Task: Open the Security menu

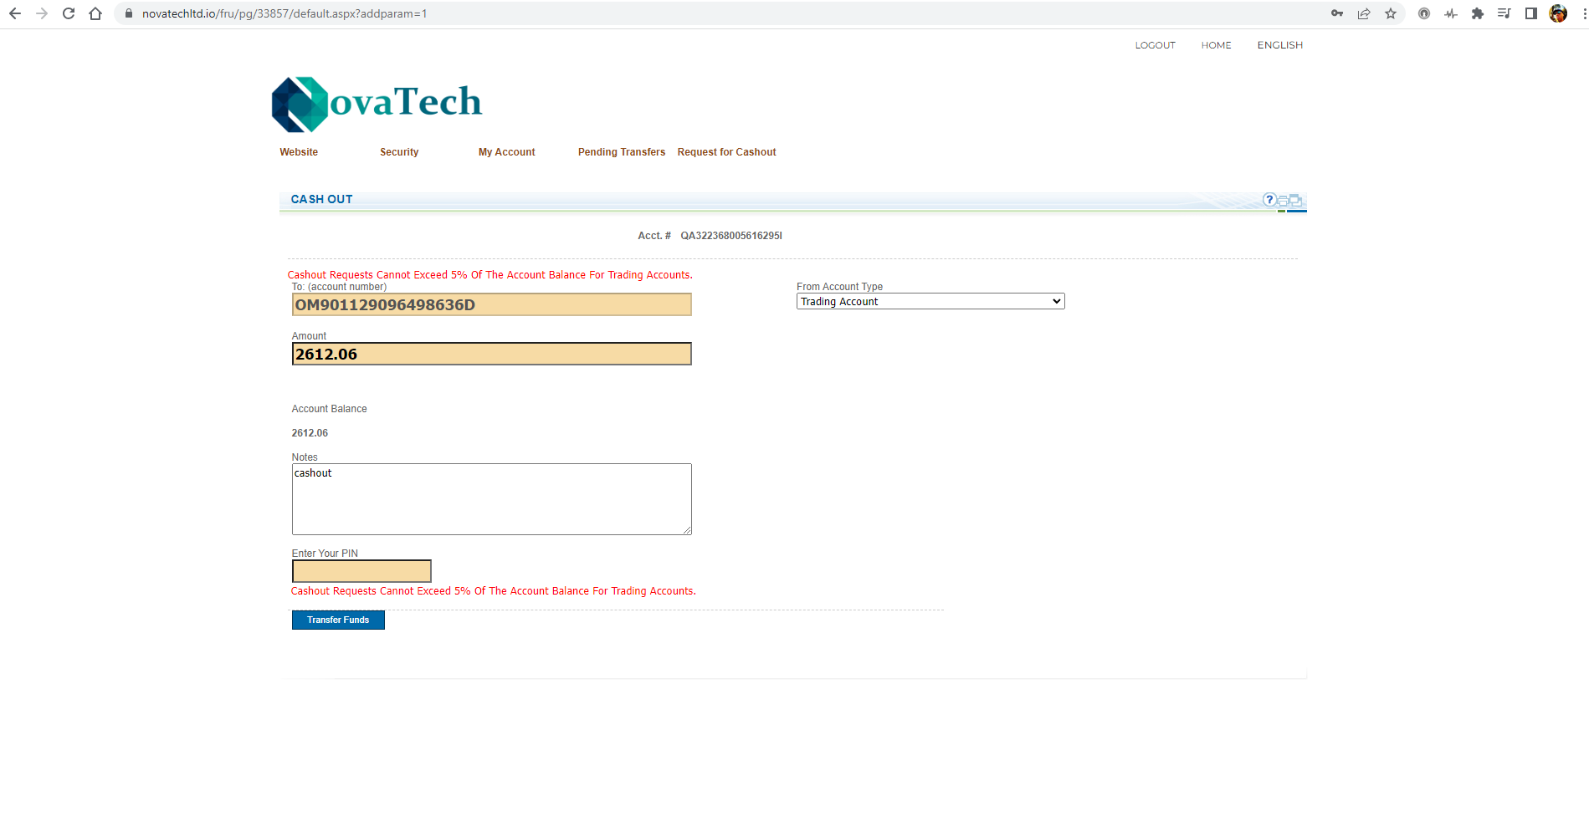Action: [399, 152]
